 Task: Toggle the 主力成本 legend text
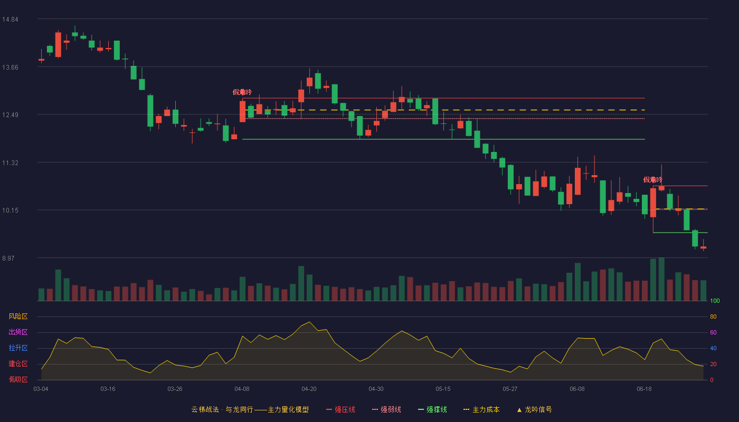[x=486, y=410]
